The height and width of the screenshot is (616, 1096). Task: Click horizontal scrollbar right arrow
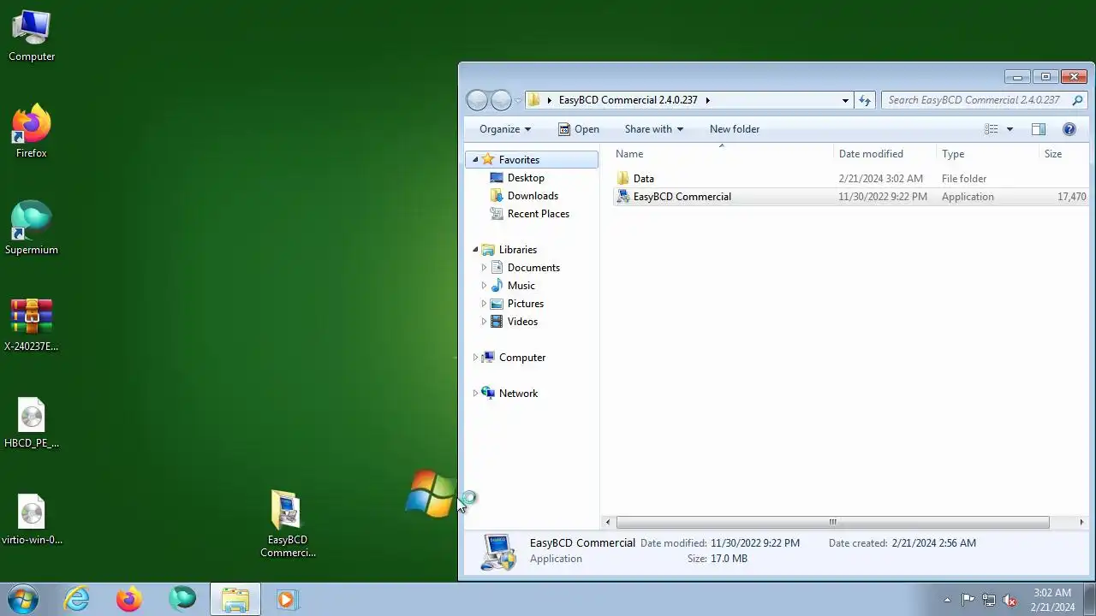tap(1081, 522)
